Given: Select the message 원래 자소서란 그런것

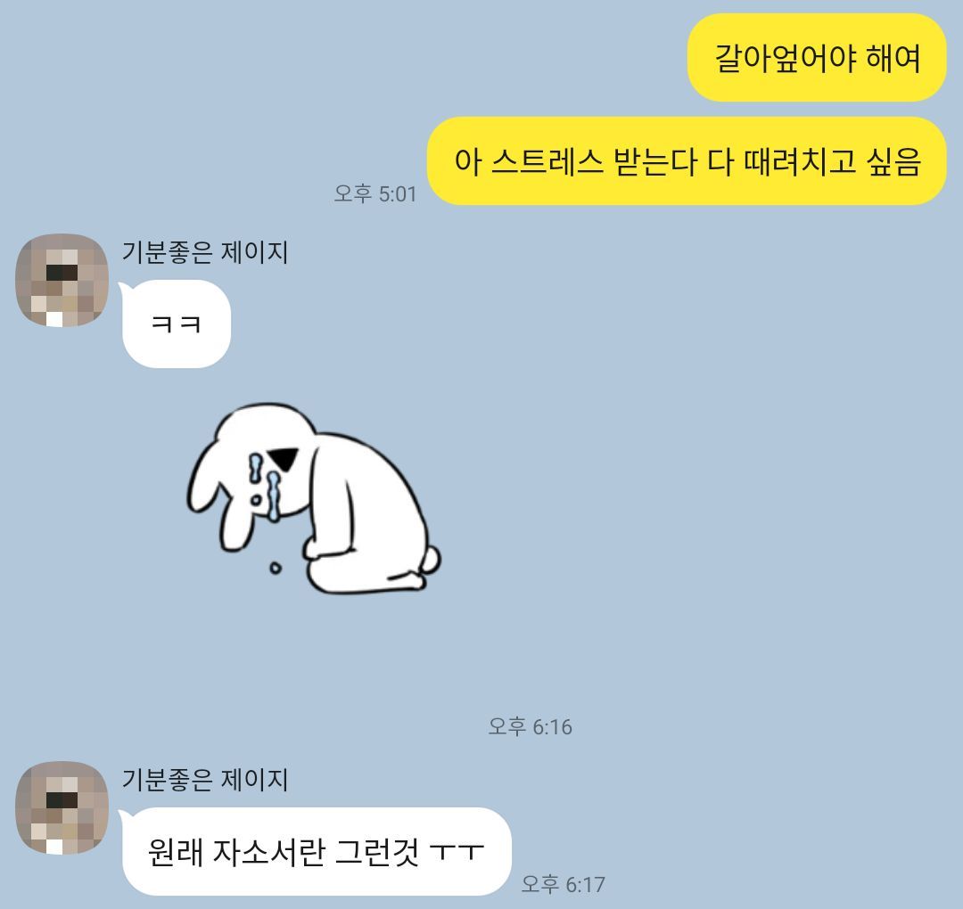Looking at the screenshot, I should click(317, 852).
